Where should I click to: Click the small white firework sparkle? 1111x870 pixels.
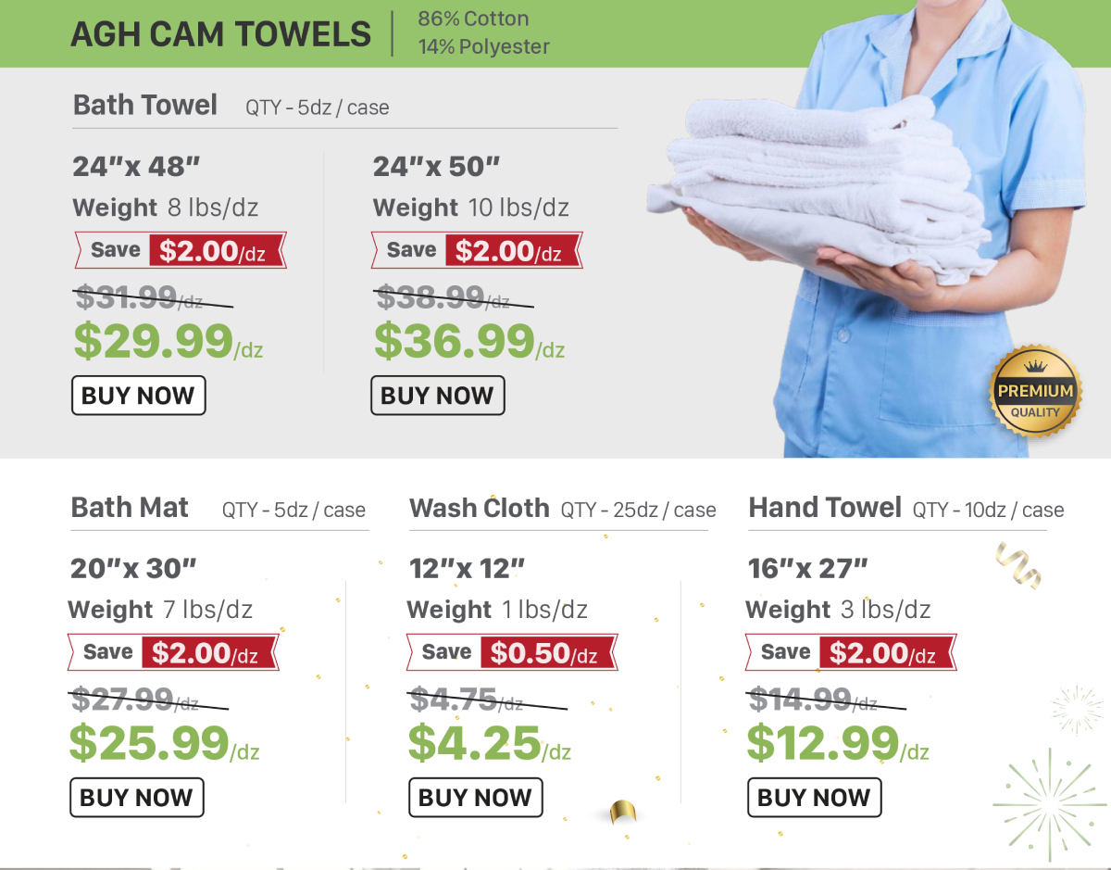(1078, 710)
